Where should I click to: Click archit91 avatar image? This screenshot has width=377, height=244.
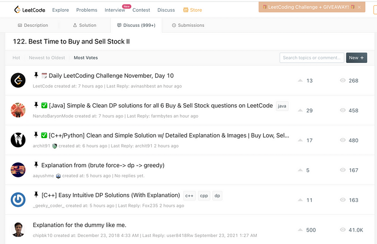point(18,140)
